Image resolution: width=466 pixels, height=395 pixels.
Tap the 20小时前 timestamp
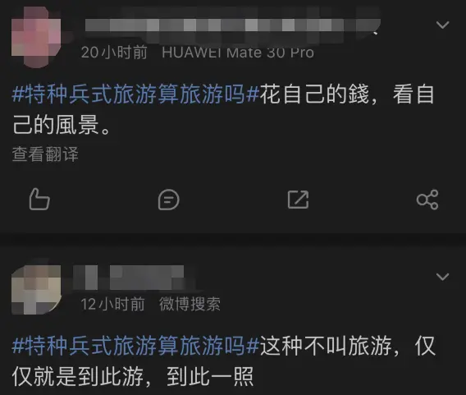pos(114,53)
